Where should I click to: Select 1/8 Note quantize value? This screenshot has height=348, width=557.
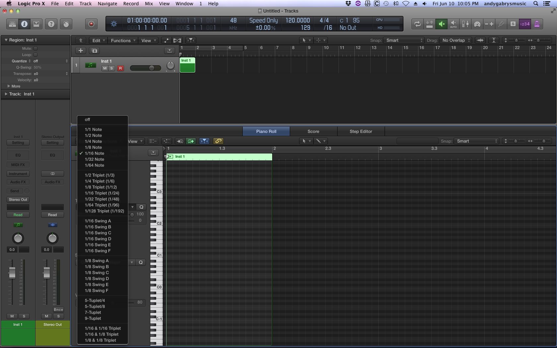pos(93,147)
